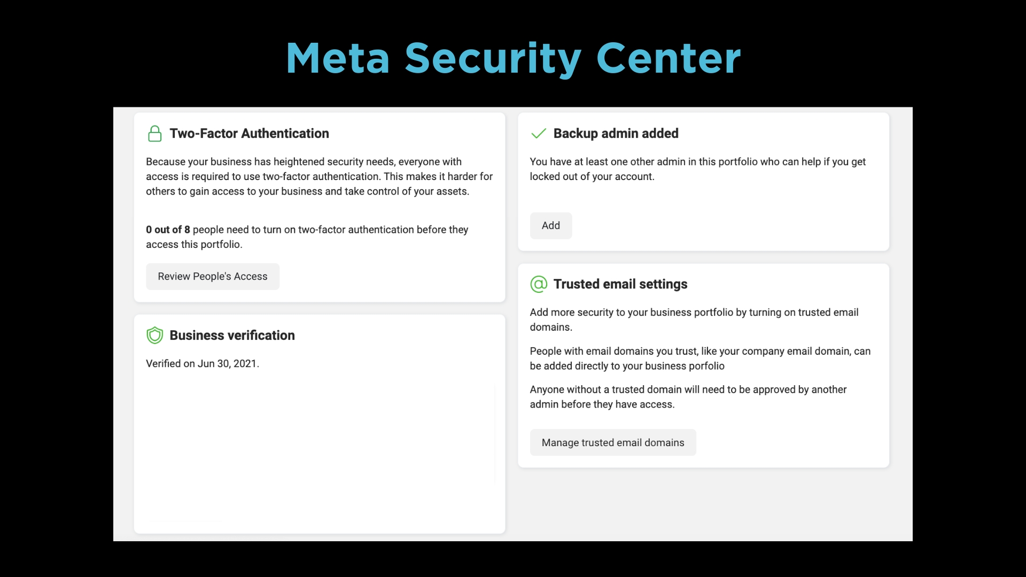Click the admin approval notice text
Viewport: 1026px width, 577px height.
687,397
